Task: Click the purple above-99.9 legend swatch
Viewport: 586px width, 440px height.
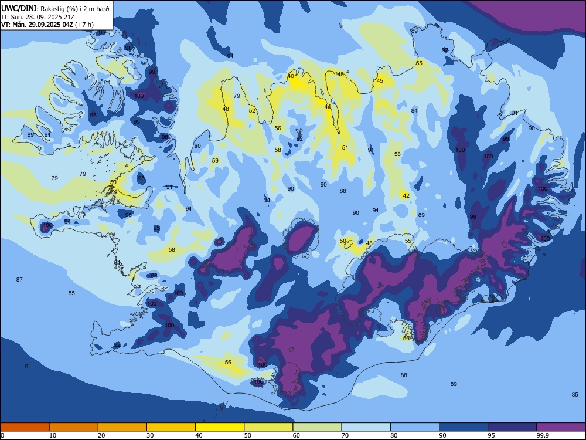Action: pyautogui.click(x=561, y=427)
